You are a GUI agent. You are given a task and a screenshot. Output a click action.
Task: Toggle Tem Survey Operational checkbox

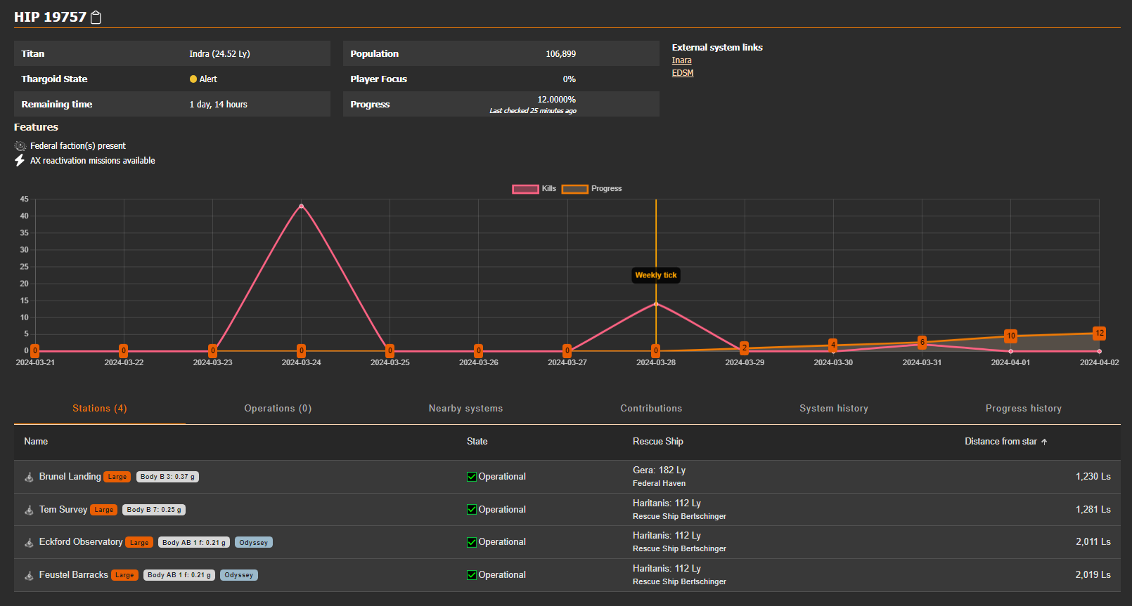tap(472, 510)
